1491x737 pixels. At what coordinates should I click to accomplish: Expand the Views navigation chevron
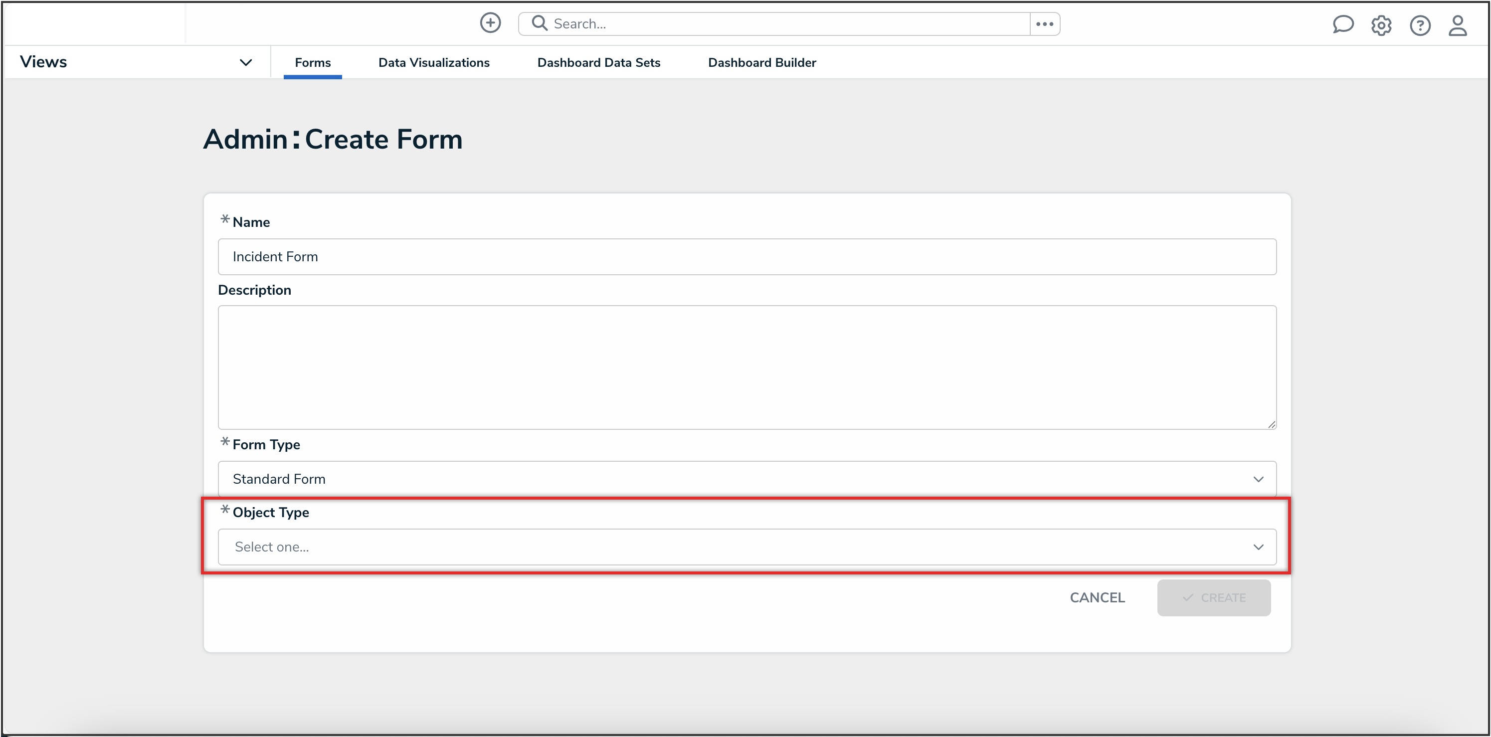pos(245,62)
